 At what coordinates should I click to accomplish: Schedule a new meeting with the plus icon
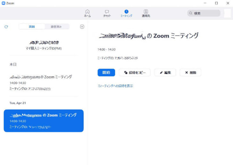(x=82, y=27)
